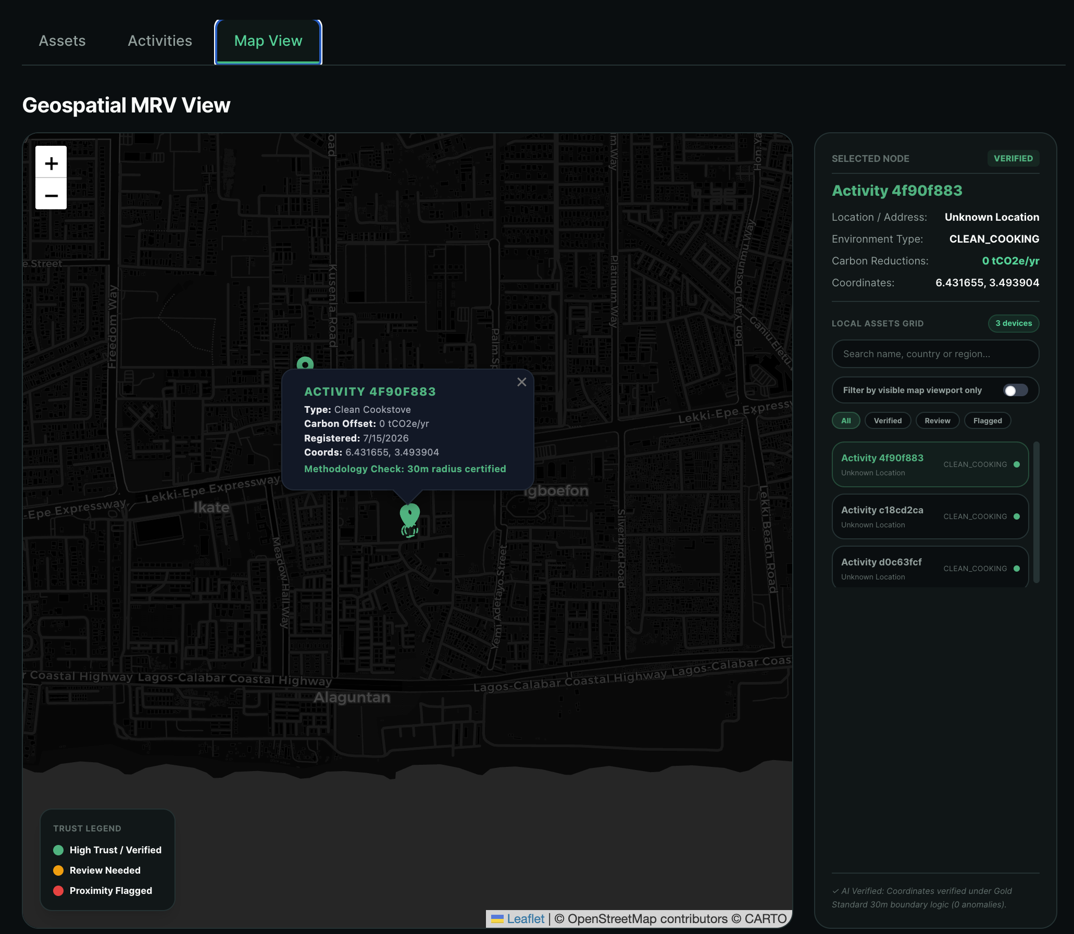Click the Activity 4f90f883 panel heading
The width and height of the screenshot is (1074, 934).
click(x=897, y=191)
